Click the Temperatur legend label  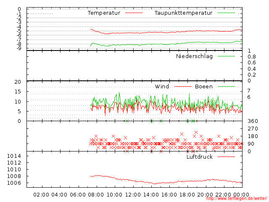pyautogui.click(x=104, y=13)
